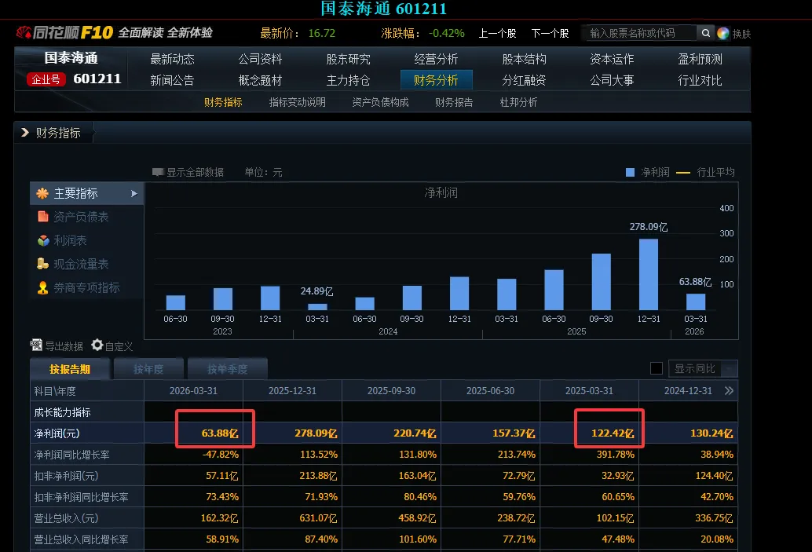Click the 净利润同比增长率 row label

pyautogui.click(x=72, y=455)
